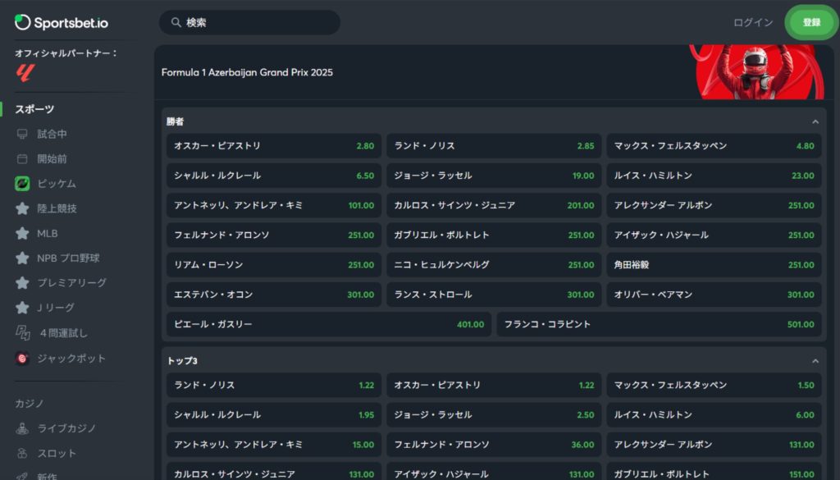Bet on オスカー・ピアストリ winner at 2.80
The width and height of the screenshot is (840, 480).
coord(274,146)
